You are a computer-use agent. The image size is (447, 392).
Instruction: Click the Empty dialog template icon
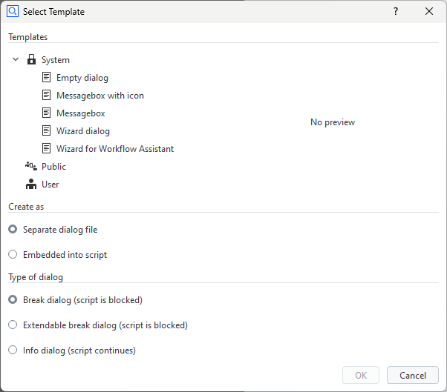point(47,78)
